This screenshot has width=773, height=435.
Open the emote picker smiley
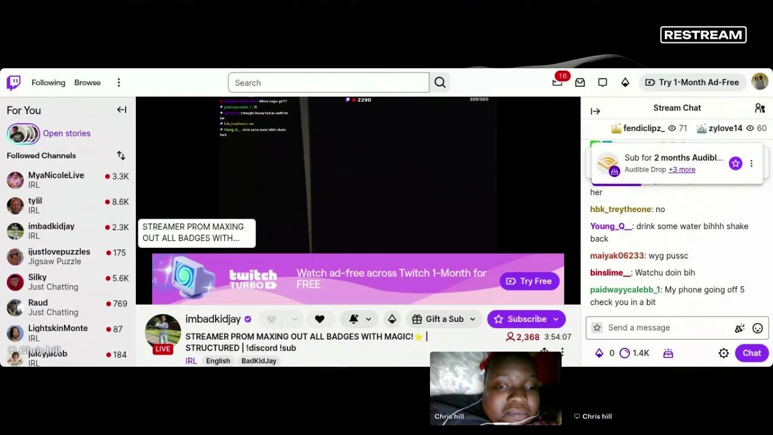[757, 328]
